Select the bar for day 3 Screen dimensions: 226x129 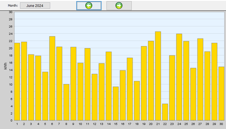[31, 87]
